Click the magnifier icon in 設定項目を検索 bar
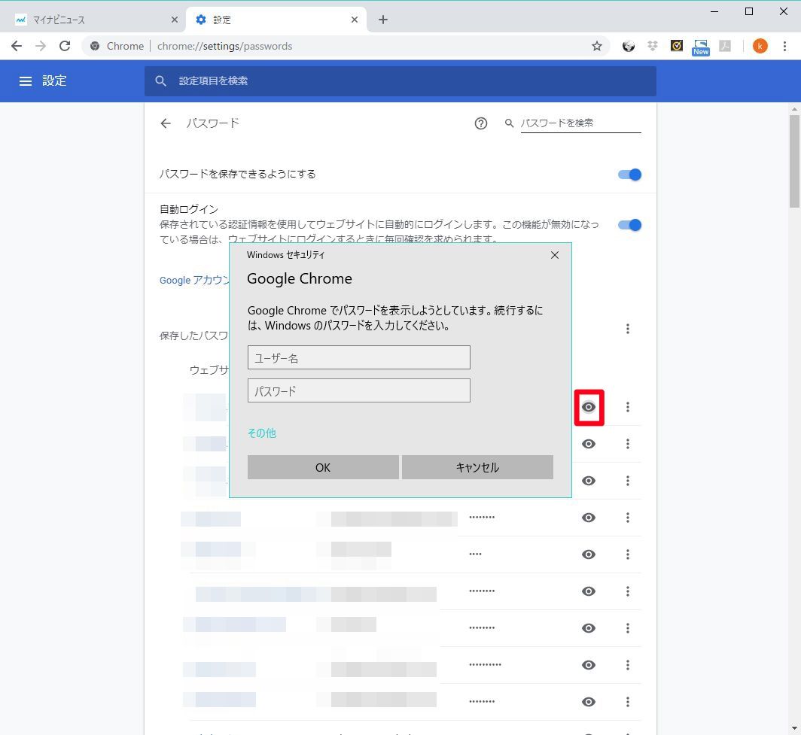This screenshot has height=735, width=801. pos(161,81)
